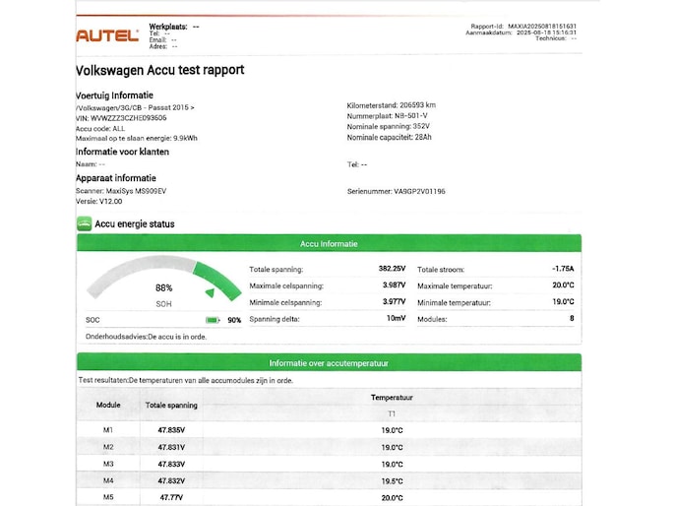Click the green SOC battery icon
Viewport: 674px width, 506px height.
coord(213,320)
